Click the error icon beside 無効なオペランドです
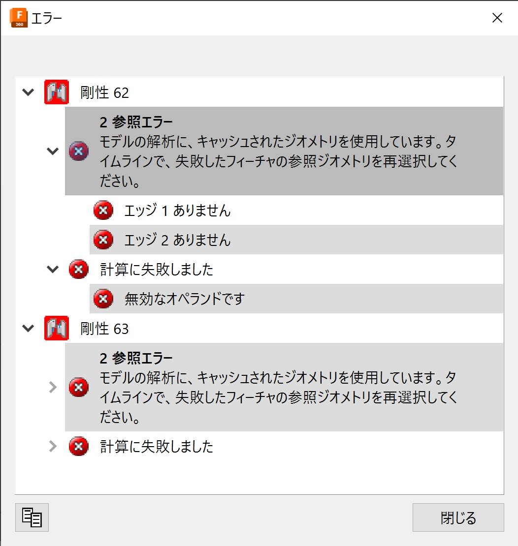 click(103, 299)
